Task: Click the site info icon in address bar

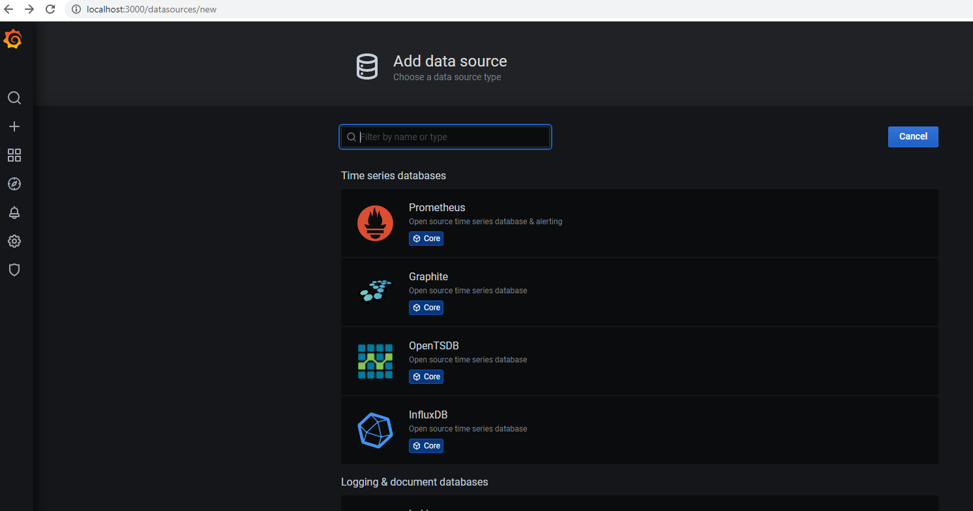Action: [x=76, y=9]
